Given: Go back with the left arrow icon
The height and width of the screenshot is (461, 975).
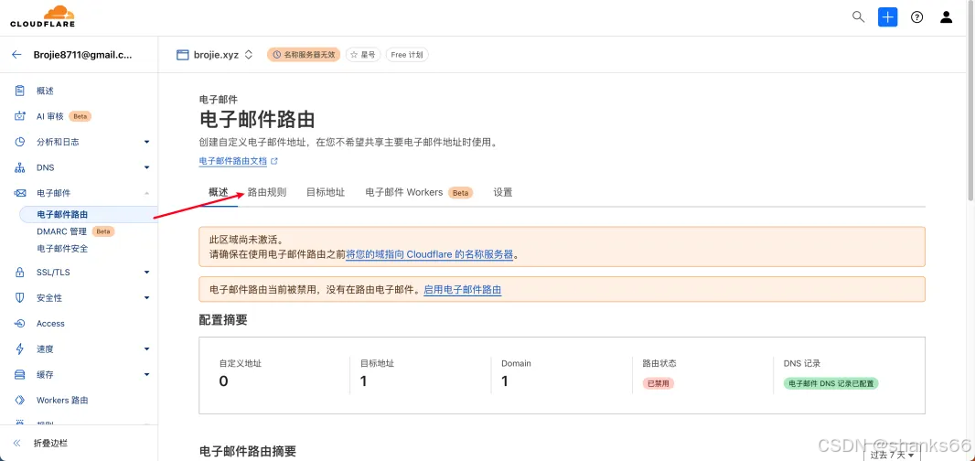Looking at the screenshot, I should coord(16,54).
